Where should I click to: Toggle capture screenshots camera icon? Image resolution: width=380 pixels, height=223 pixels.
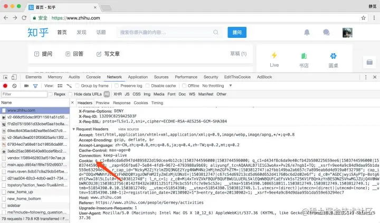[26, 86]
